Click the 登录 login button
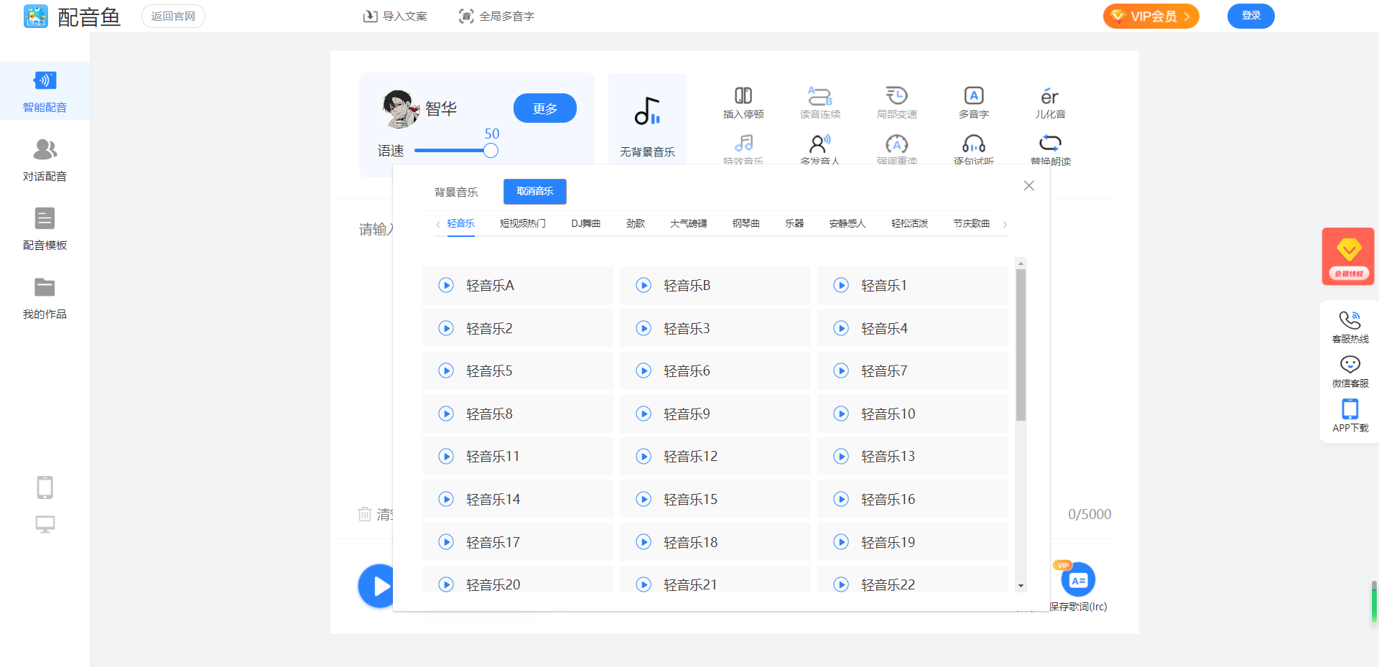The height and width of the screenshot is (667, 1379). [x=1251, y=16]
